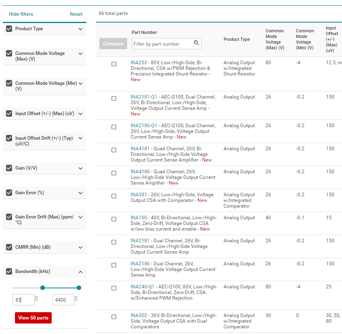Click Common Mode Voltage (Min) (V) column header

coord(305,39)
